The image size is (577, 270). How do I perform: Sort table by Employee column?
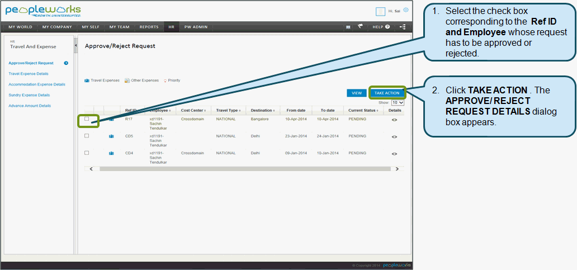click(160, 111)
